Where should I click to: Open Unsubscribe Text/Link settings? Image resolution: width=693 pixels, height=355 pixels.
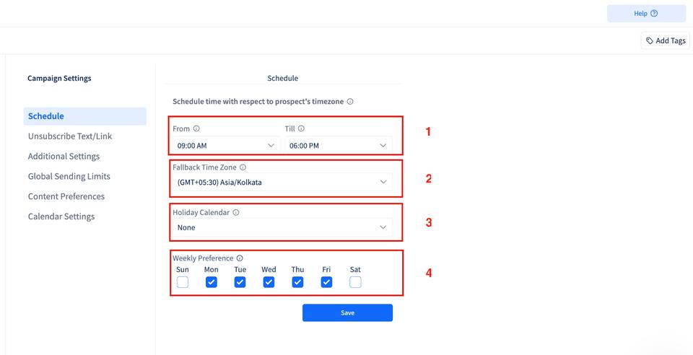[70, 136]
